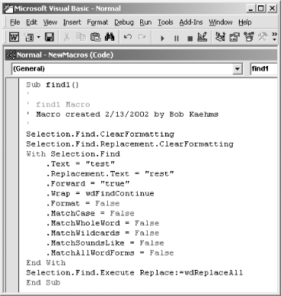
Task: Open the Debug menu
Action: point(124,22)
